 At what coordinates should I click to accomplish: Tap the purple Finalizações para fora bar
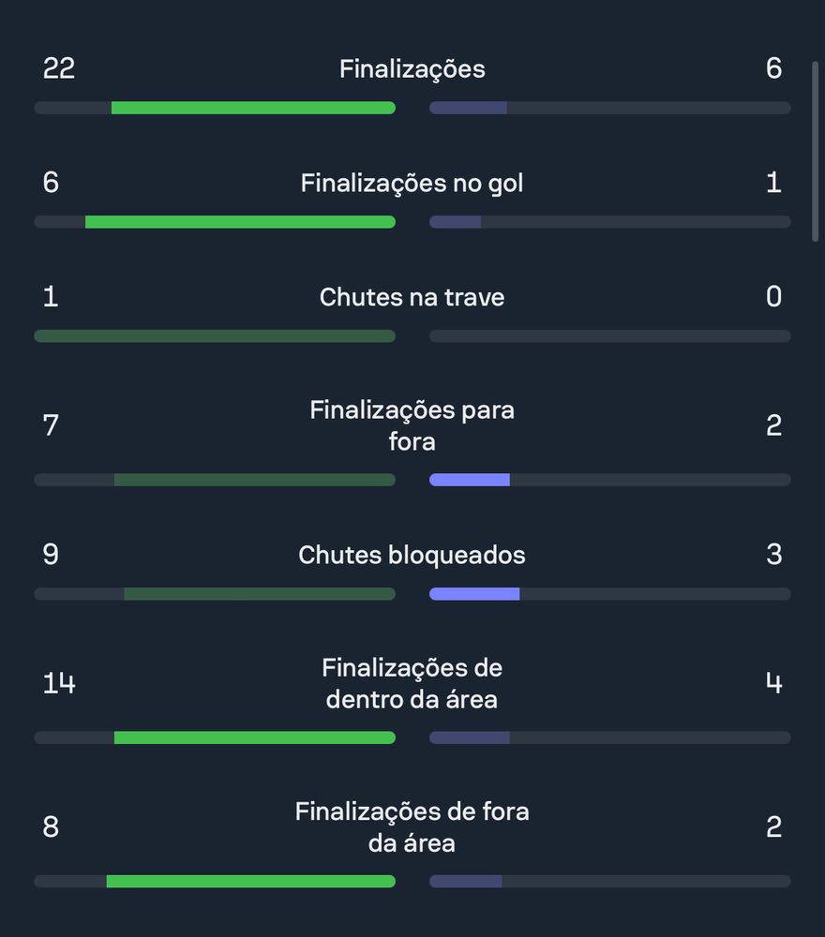(470, 479)
